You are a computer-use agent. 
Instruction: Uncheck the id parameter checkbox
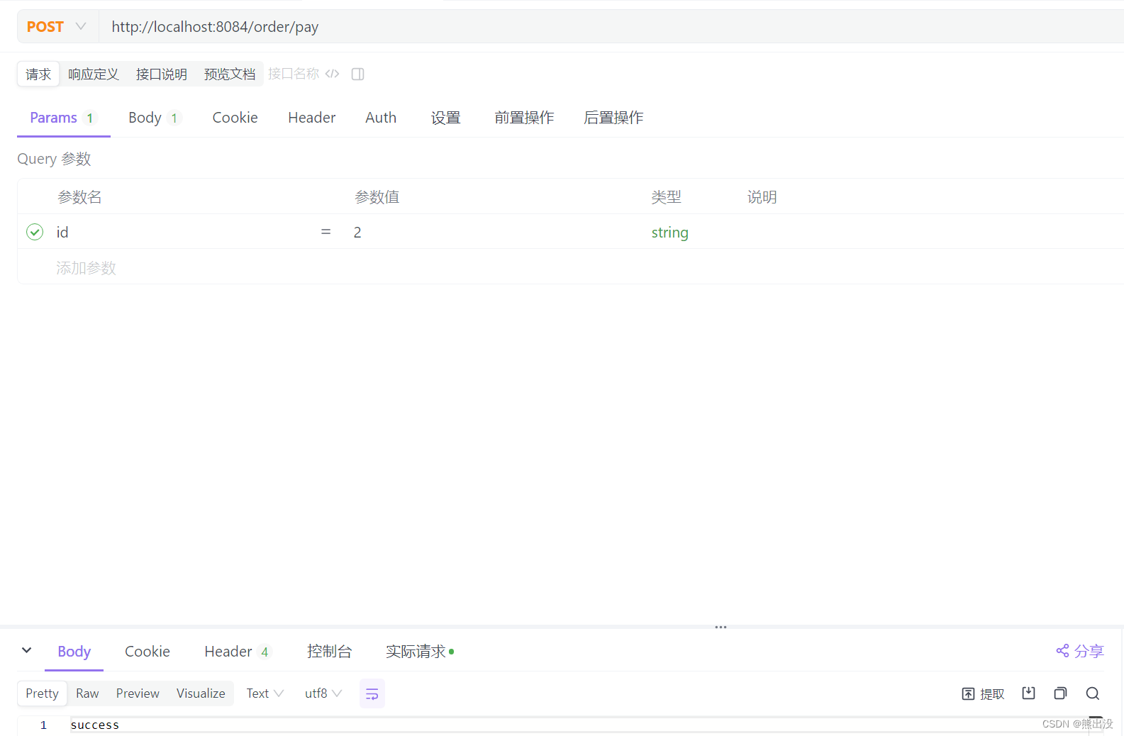(35, 232)
